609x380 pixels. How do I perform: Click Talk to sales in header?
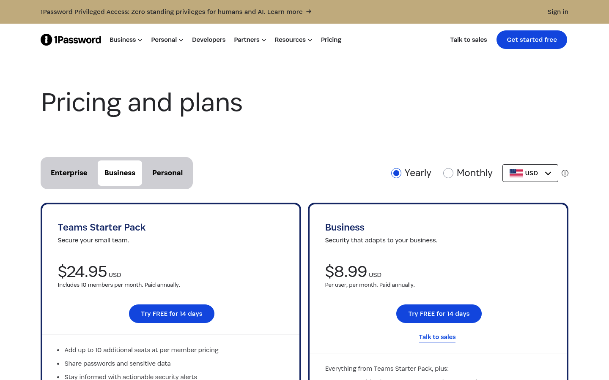469,40
